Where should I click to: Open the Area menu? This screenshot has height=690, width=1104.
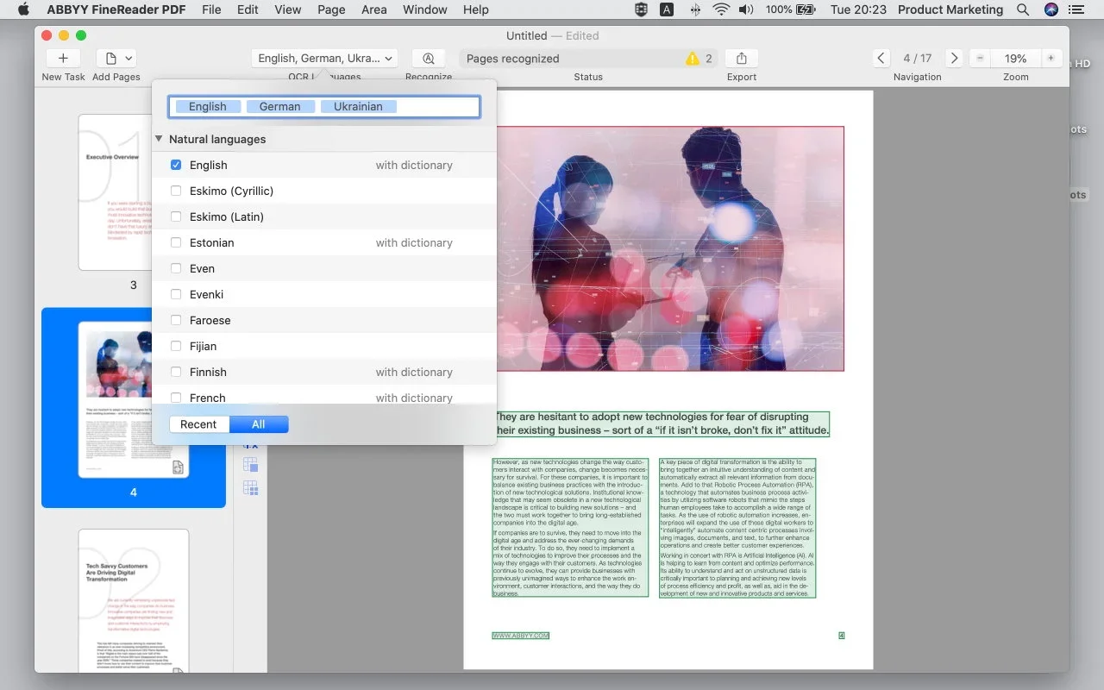click(373, 9)
